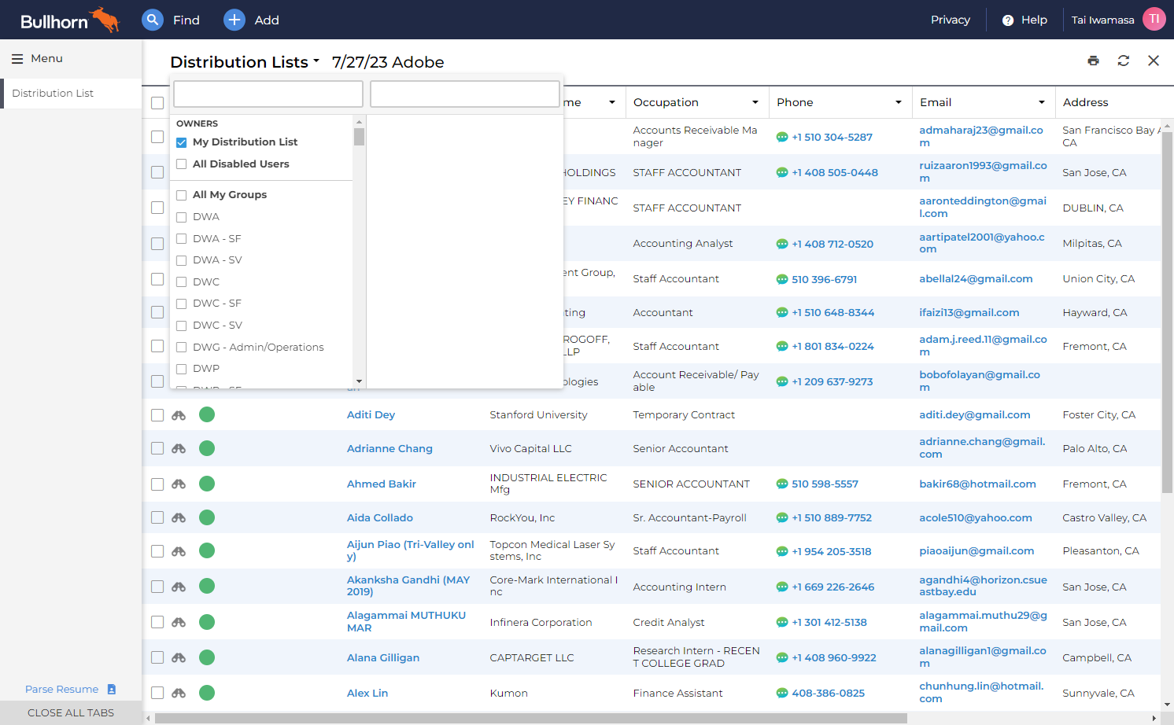Viewport: 1174px width, 725px height.
Task: Open Adrianne Chang candidate link
Action: 389,448
